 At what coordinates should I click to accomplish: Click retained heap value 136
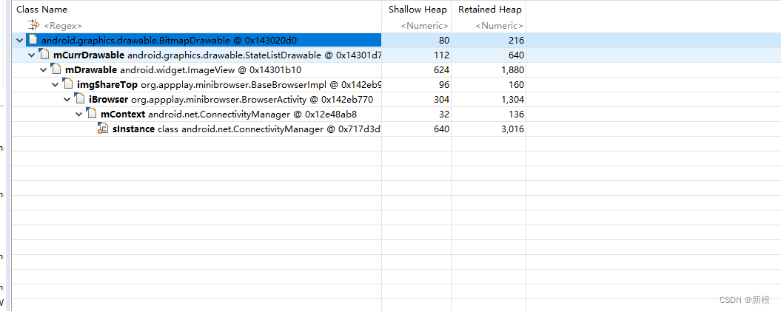pos(517,115)
